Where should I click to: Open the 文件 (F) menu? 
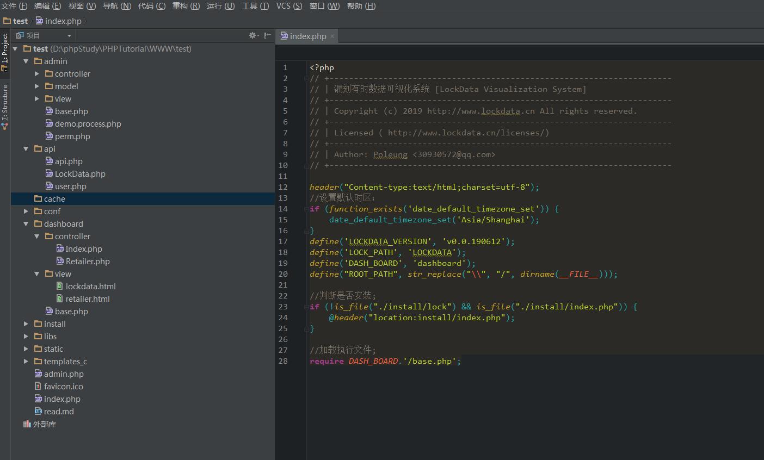point(15,6)
